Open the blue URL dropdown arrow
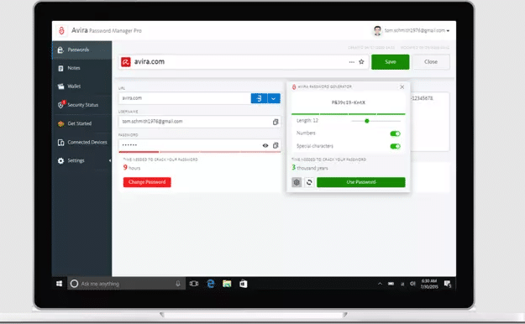The height and width of the screenshot is (324, 525). tap(274, 98)
